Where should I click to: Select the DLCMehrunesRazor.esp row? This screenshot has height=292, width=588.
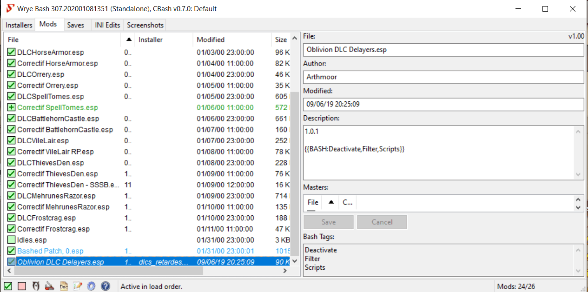point(147,196)
